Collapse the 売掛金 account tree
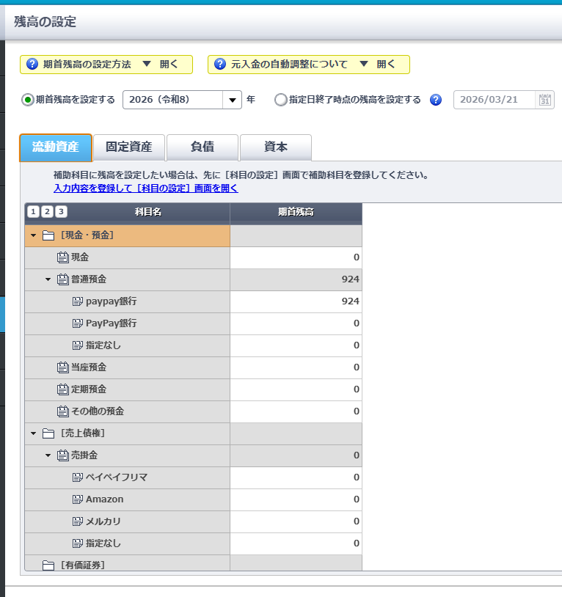The height and width of the screenshot is (597, 562). point(48,455)
